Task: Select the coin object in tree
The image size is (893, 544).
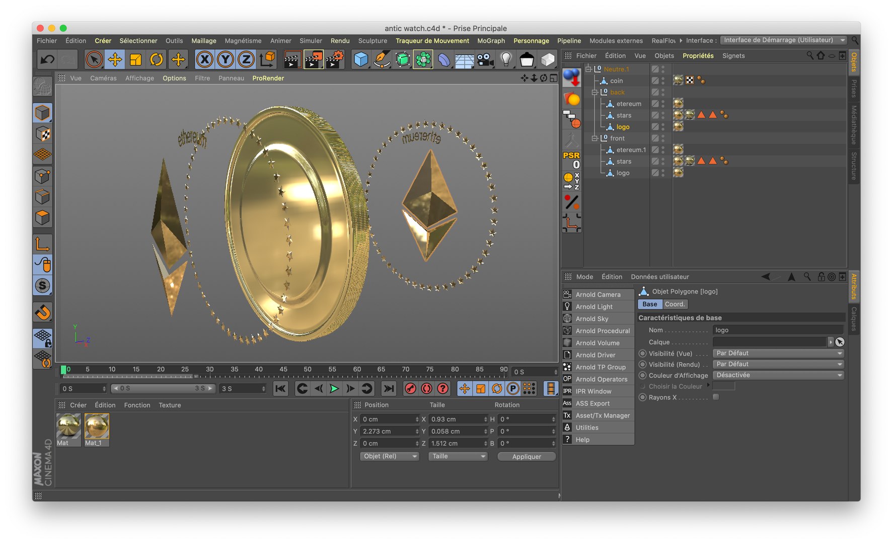Action: point(616,81)
